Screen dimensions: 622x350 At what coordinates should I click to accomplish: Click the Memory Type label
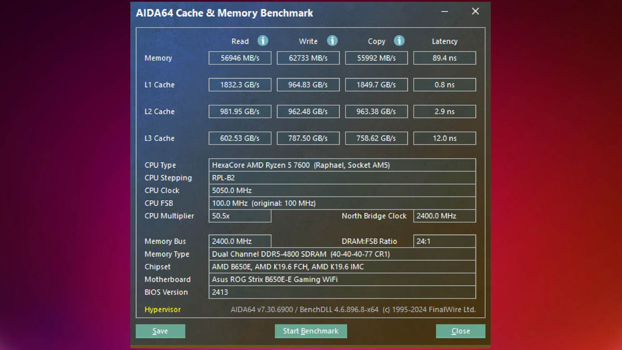point(167,254)
